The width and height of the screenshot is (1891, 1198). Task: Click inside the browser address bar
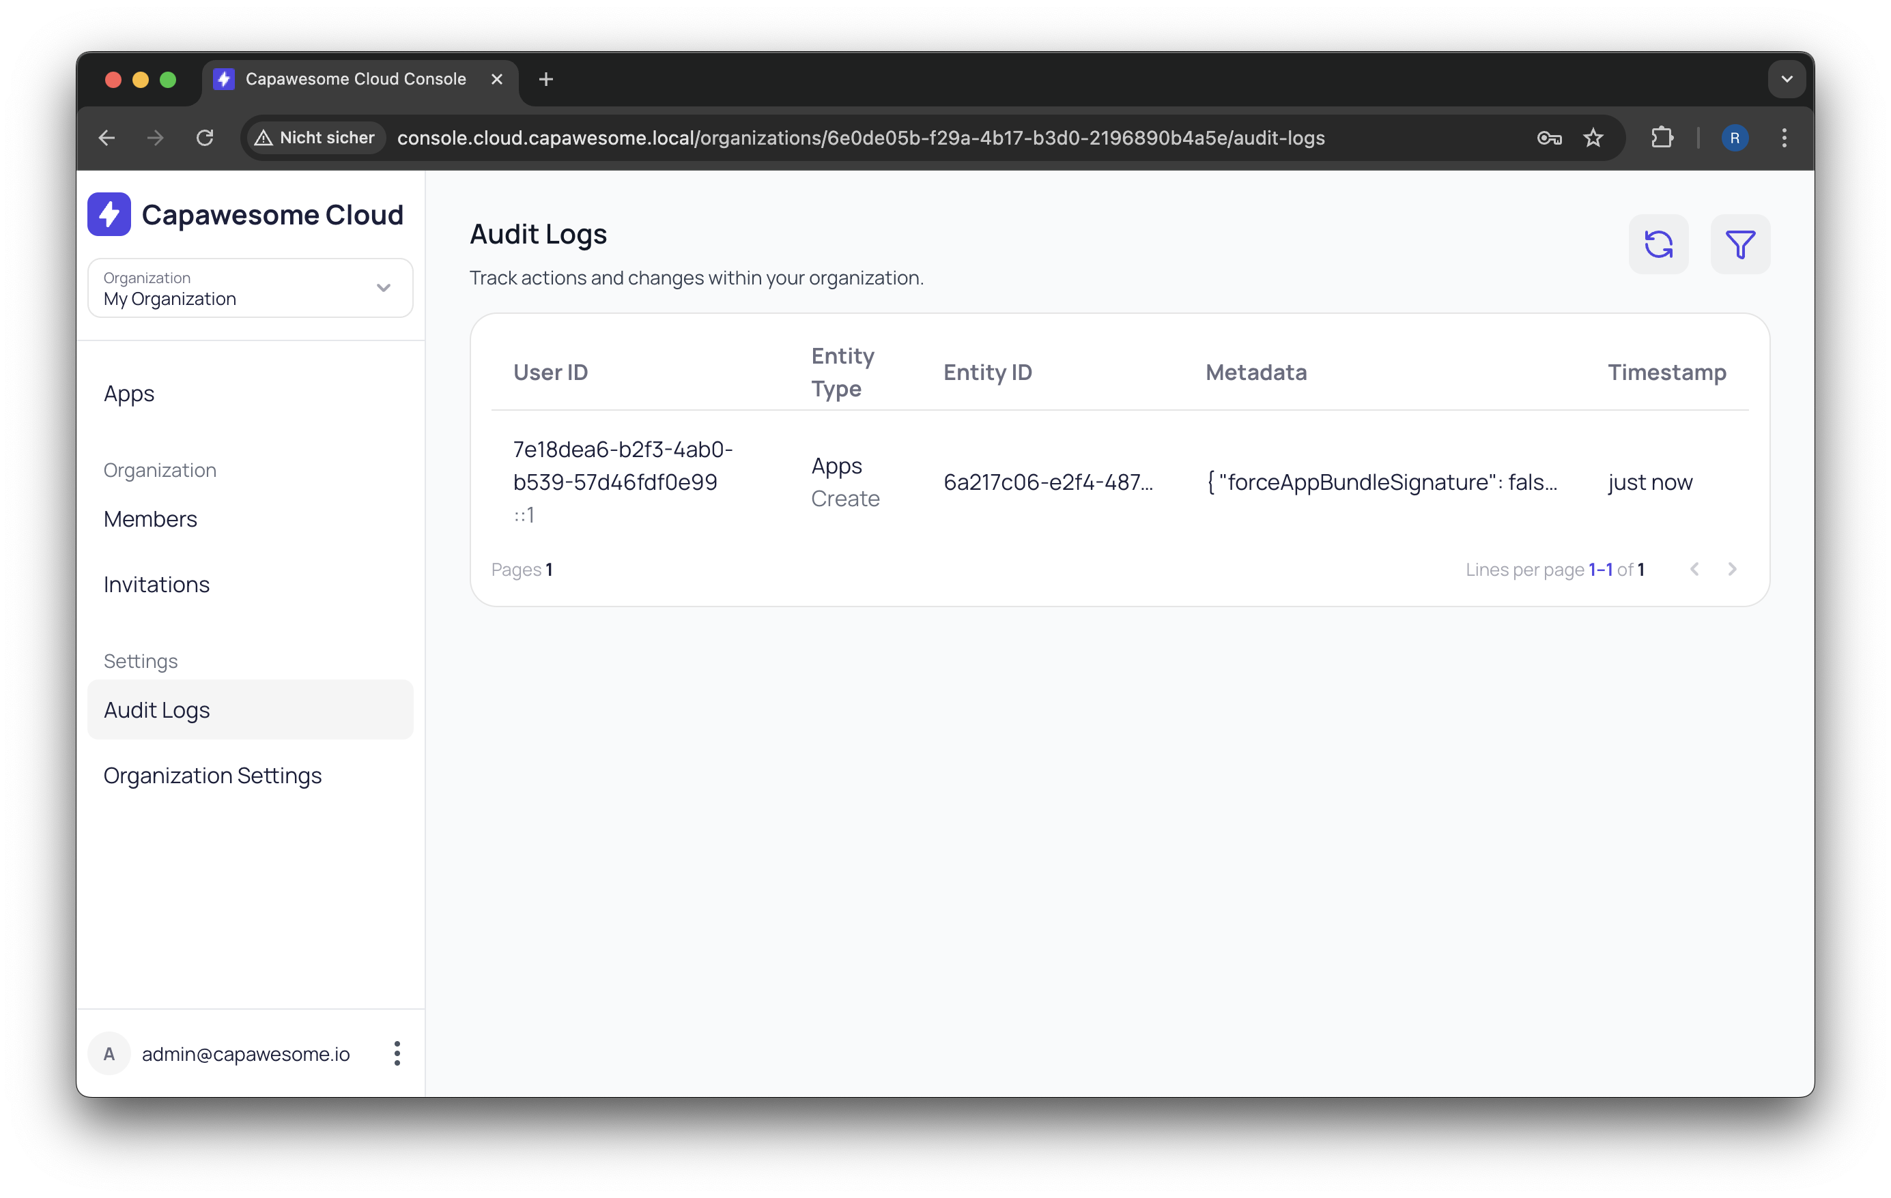pos(864,138)
